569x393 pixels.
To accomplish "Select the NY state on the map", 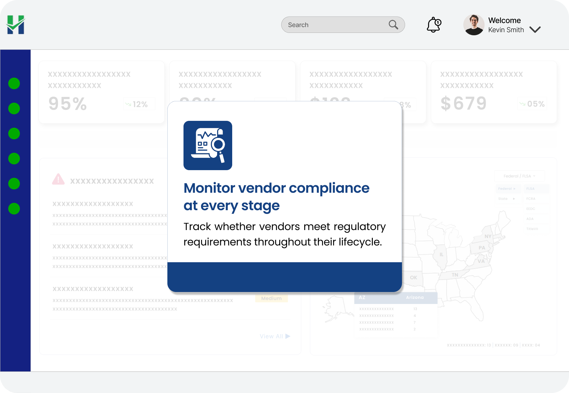I will click(488, 237).
